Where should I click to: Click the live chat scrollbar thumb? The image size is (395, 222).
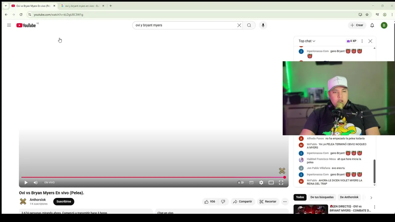pyautogui.click(x=375, y=171)
